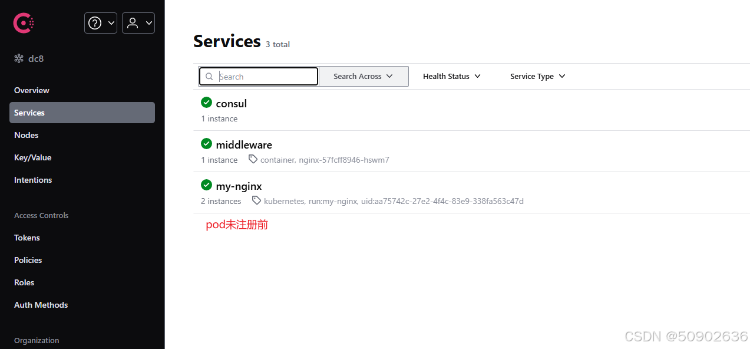Click the '3 total' count text
The height and width of the screenshot is (349, 750).
coord(277,44)
